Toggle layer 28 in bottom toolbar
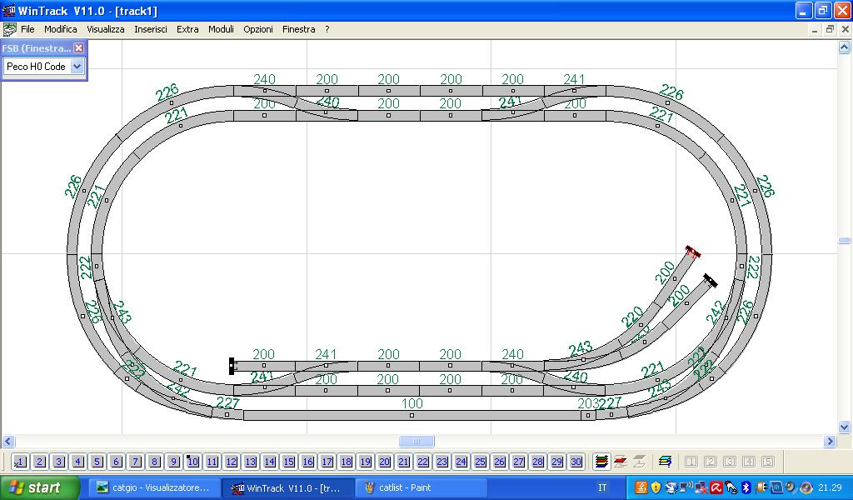 537,462
